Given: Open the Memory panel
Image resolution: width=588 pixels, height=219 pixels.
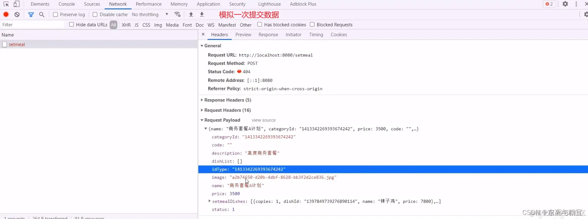Looking at the screenshot, I should click(x=179, y=4).
